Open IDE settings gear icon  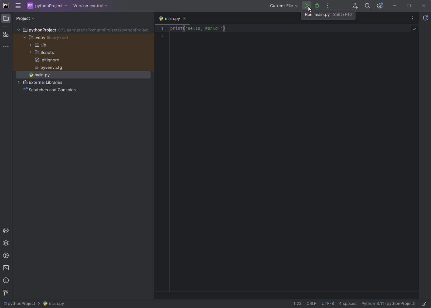(x=380, y=6)
